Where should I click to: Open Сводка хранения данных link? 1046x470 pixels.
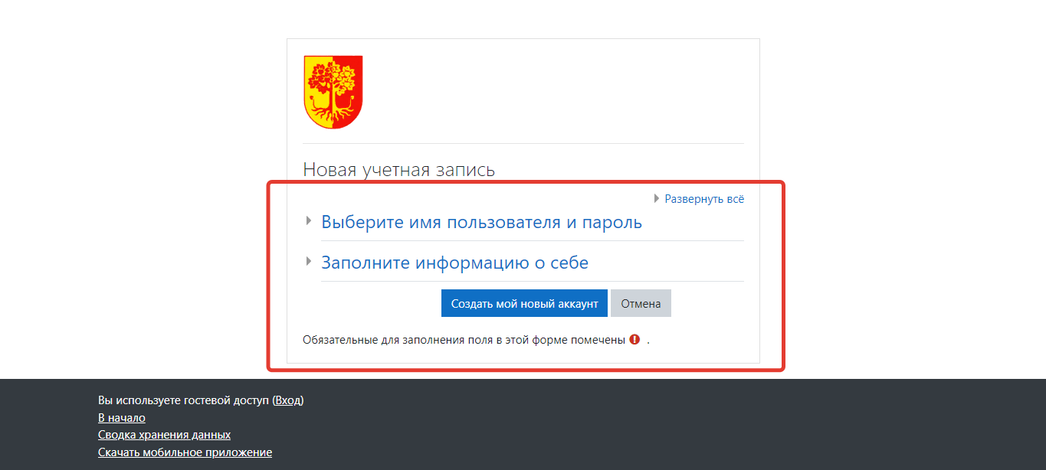(164, 435)
